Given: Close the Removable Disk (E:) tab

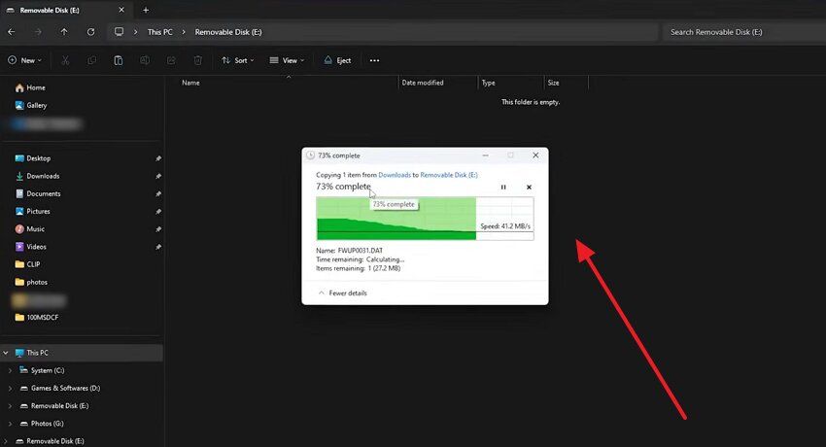Looking at the screenshot, I should click(x=121, y=10).
